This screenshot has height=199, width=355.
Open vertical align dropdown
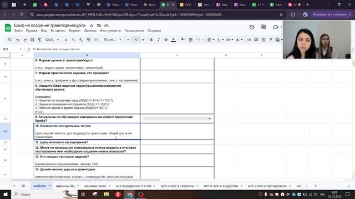click(x=220, y=40)
